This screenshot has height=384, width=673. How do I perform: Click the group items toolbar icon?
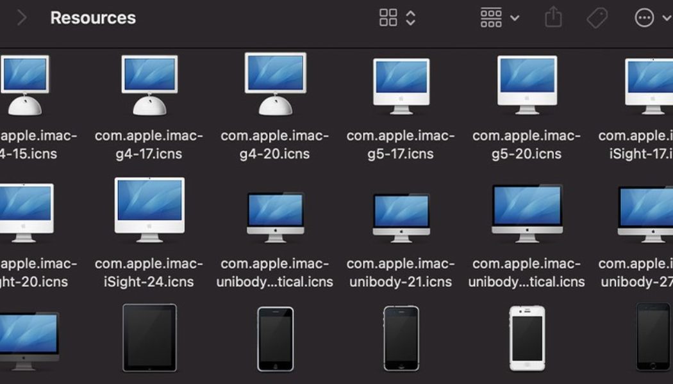[491, 18]
